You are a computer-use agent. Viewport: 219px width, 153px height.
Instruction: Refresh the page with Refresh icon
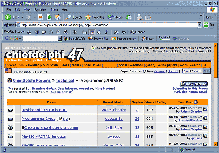point(49,17)
